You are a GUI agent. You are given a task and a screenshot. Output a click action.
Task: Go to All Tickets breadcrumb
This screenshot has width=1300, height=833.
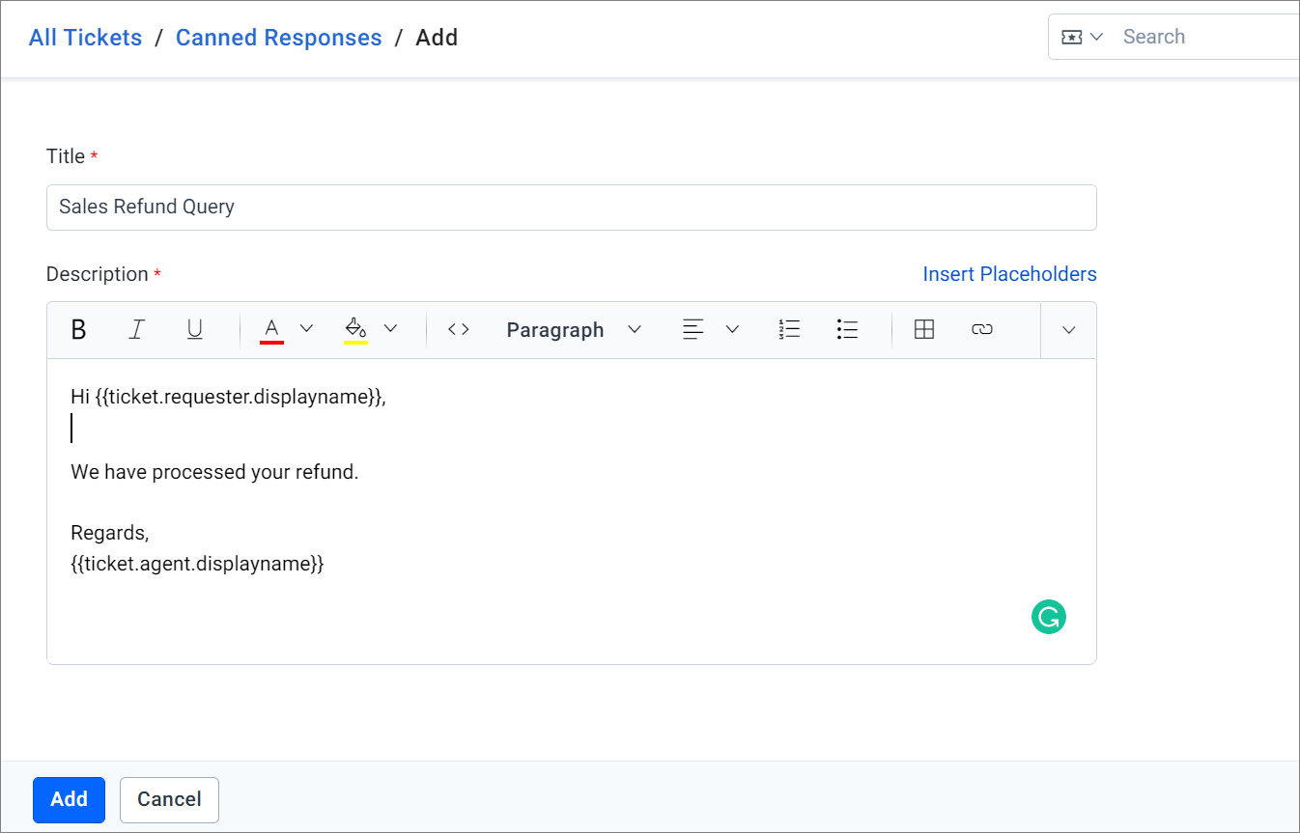tap(85, 38)
